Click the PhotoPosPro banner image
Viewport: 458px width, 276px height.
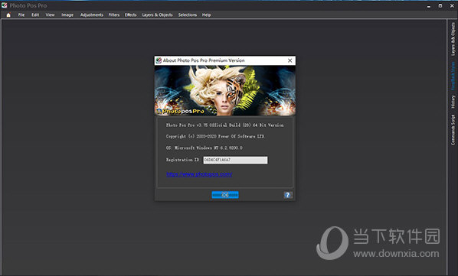225,90
